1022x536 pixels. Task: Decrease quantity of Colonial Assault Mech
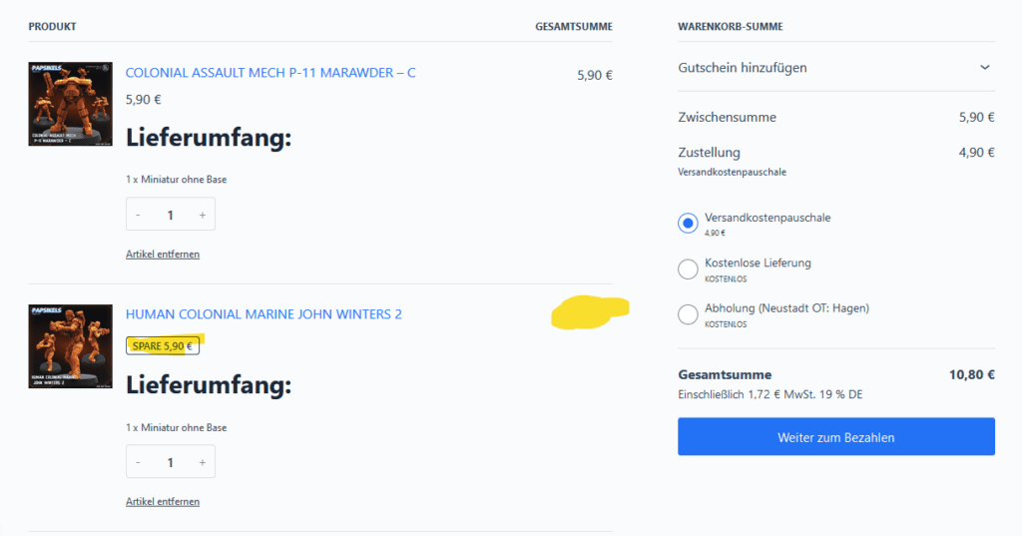click(x=138, y=215)
